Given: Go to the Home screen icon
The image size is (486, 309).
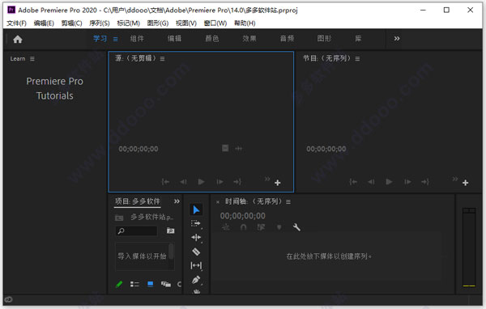Looking at the screenshot, I should click(18, 39).
